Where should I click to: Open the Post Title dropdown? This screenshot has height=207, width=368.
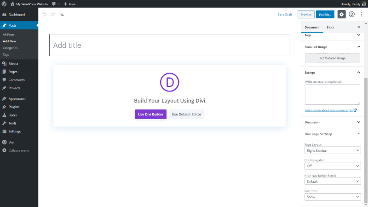tap(333, 197)
